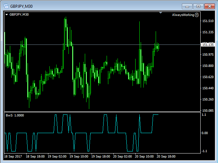
Task: Maximize the GBPJPY,M30 chart window
Action: (x=198, y=6)
